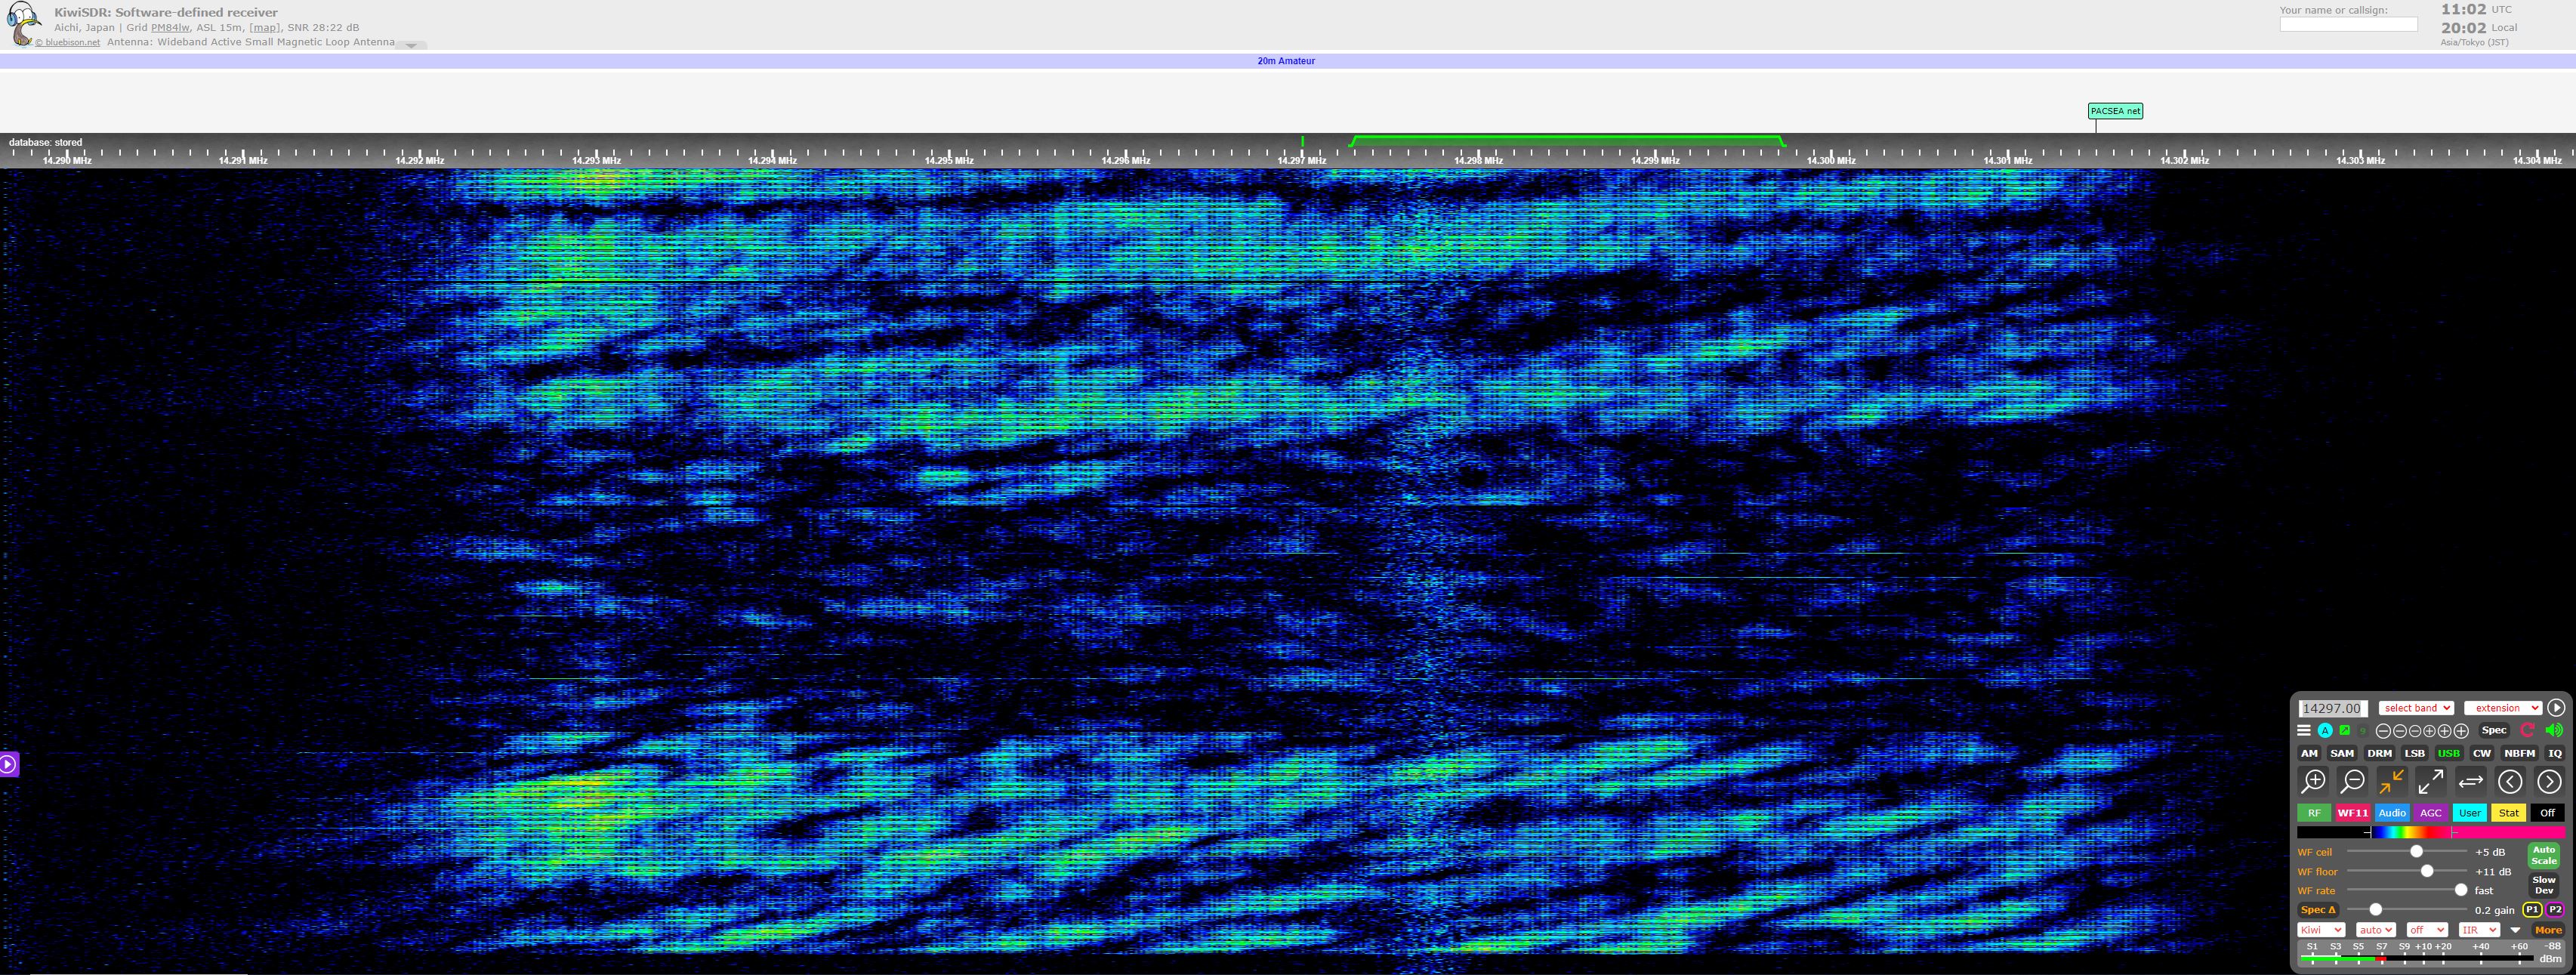Click the zoom out magnifier icon
Image resolution: width=2576 pixels, height=975 pixels.
[x=2352, y=781]
